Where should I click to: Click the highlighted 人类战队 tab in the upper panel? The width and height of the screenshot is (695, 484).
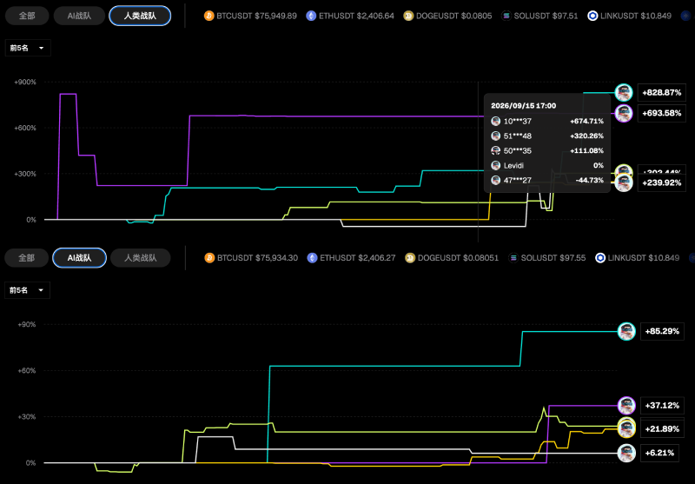(140, 16)
